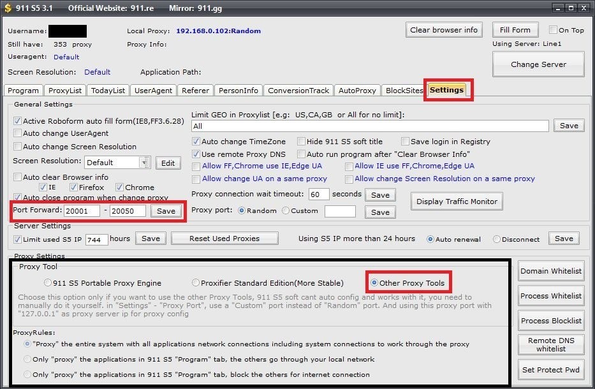The image size is (595, 389).
Task: Click the Port Forward start field 20001
Action: pos(82,211)
